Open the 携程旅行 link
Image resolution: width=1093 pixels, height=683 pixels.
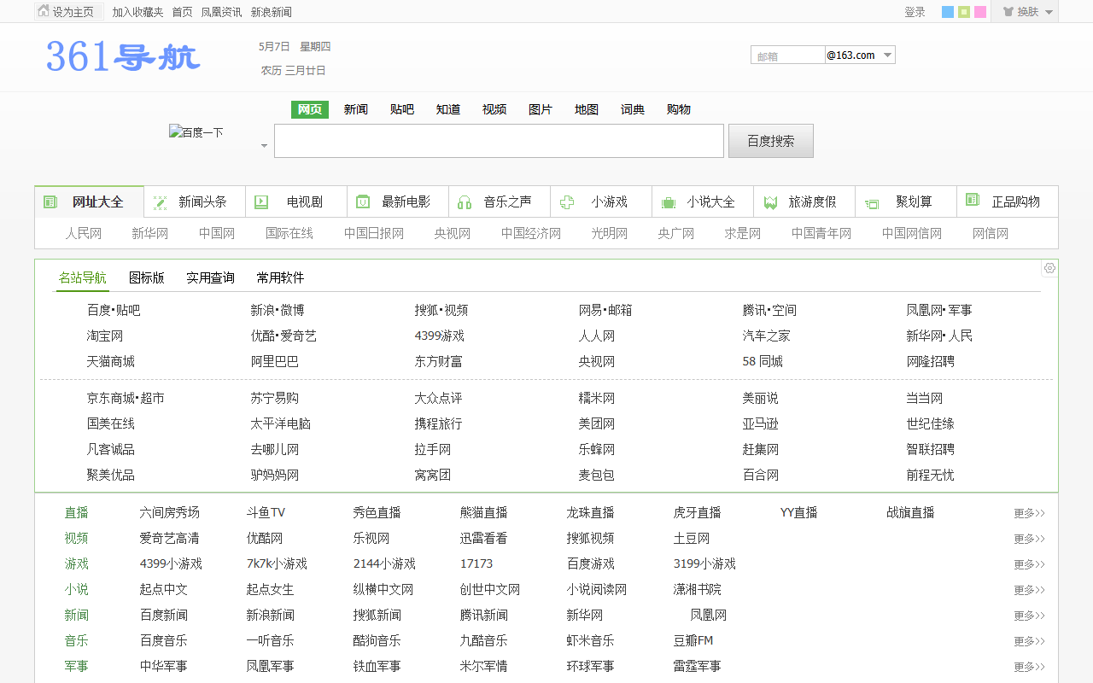click(439, 423)
